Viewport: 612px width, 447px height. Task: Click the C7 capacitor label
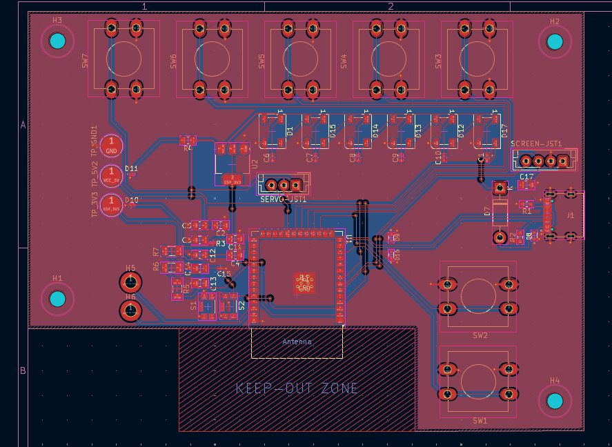click(x=310, y=157)
